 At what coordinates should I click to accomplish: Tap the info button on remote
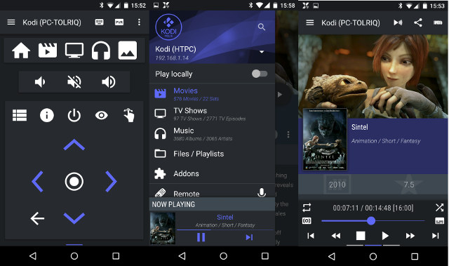47,115
